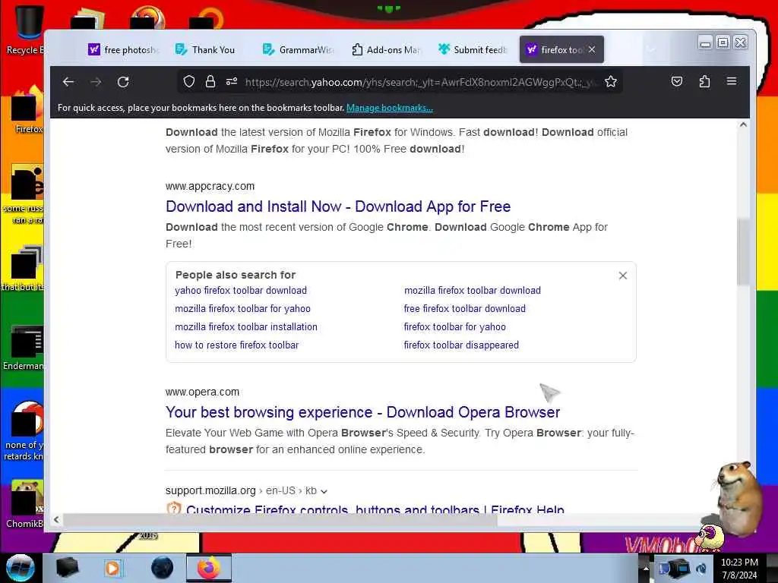Bookmark this page with the star icon
The image size is (778, 583).
[x=611, y=82]
